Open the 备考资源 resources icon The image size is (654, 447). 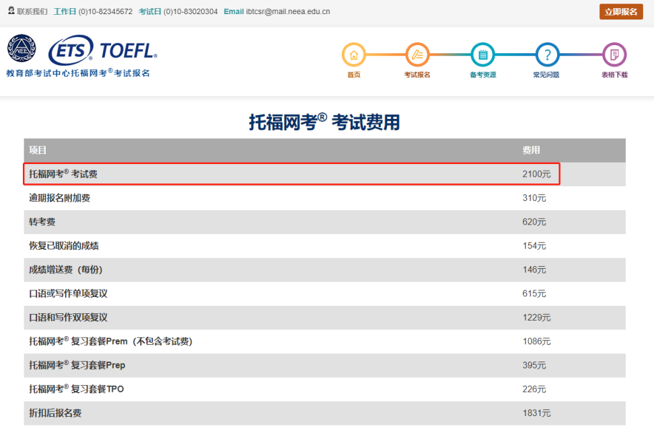[483, 54]
